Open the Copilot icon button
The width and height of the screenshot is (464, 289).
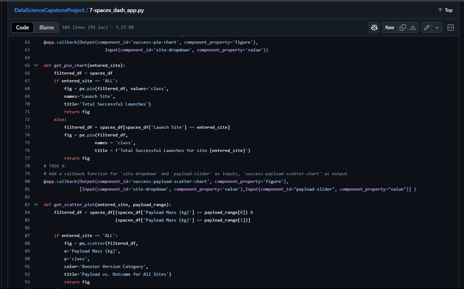tap(374, 28)
